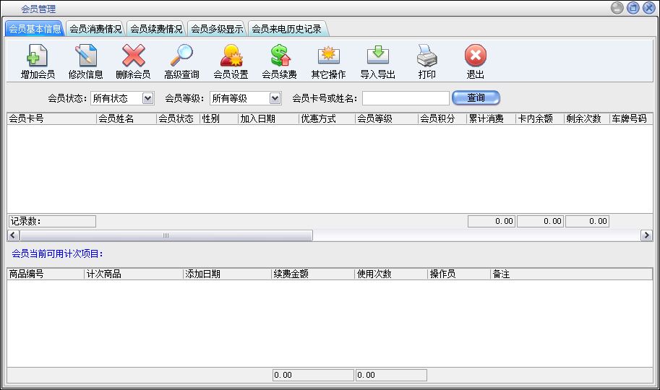The image size is (660, 390).
Task: Switch to the 会员续费情况 tab
Action: (156, 30)
